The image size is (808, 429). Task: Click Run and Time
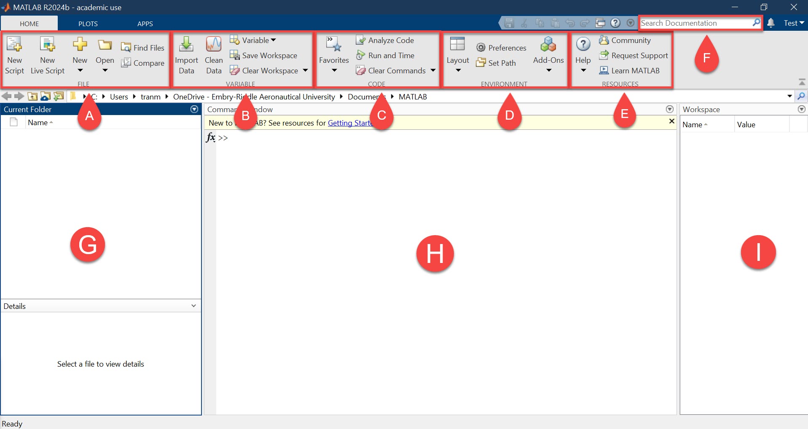click(x=385, y=55)
